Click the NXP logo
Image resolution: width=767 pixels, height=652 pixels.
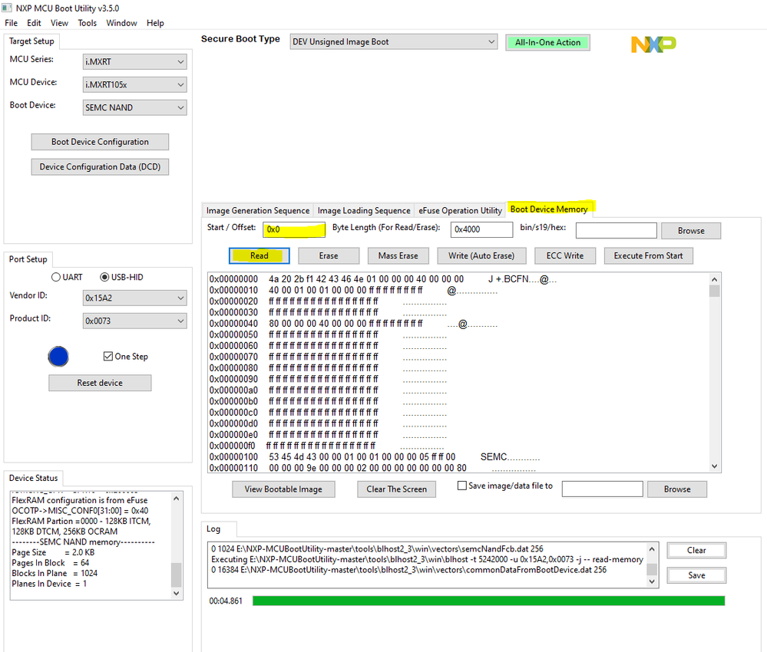(x=653, y=44)
